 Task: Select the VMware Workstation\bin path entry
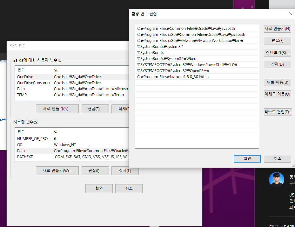coord(197,40)
